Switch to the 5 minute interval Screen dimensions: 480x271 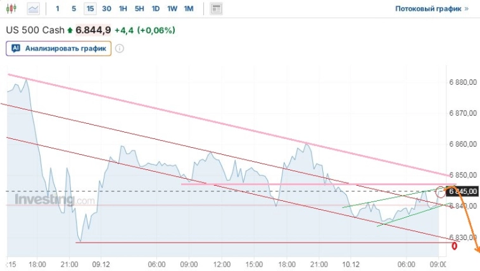point(73,9)
